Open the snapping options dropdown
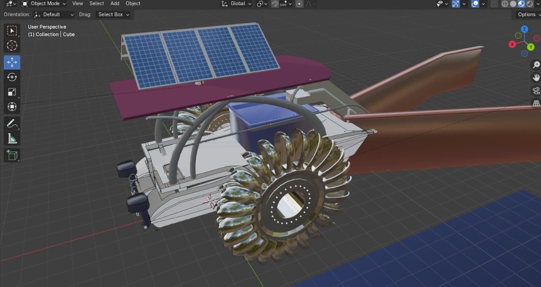The width and height of the screenshot is (541, 287). point(287,4)
